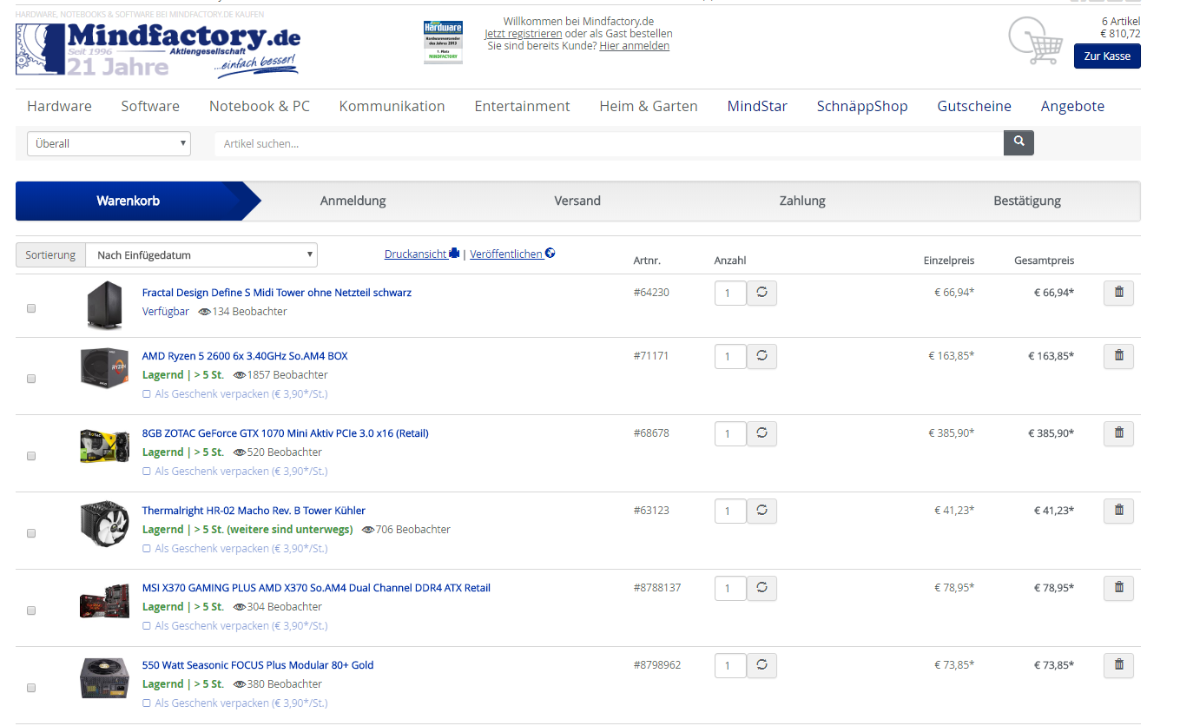Screen dimensions: 1180x726
Task: Trash the MSI X370 GAMING PLUS item
Action: [x=1118, y=588]
